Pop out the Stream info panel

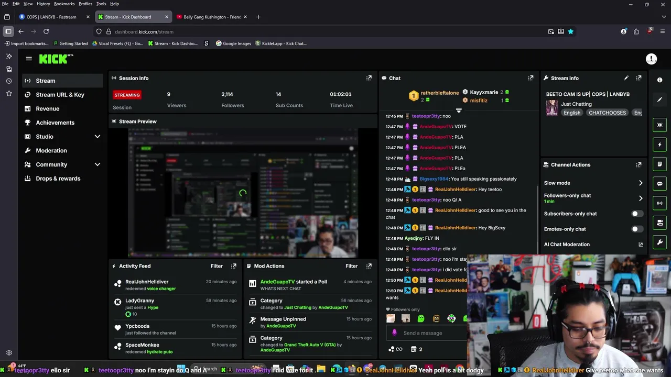click(x=638, y=78)
